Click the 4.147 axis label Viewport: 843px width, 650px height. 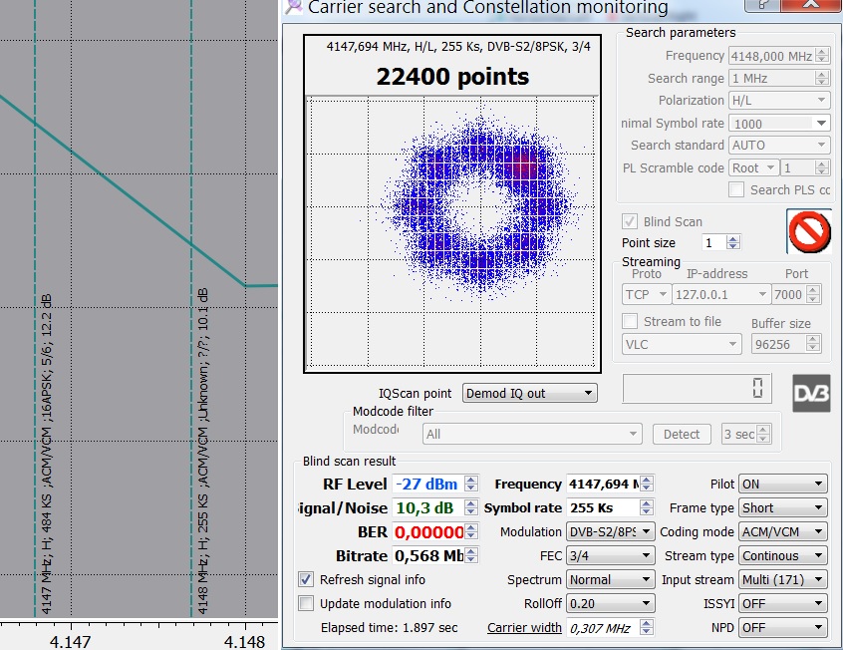point(71,641)
